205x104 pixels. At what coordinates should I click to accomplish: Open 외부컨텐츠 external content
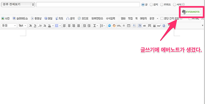(x=97, y=18)
